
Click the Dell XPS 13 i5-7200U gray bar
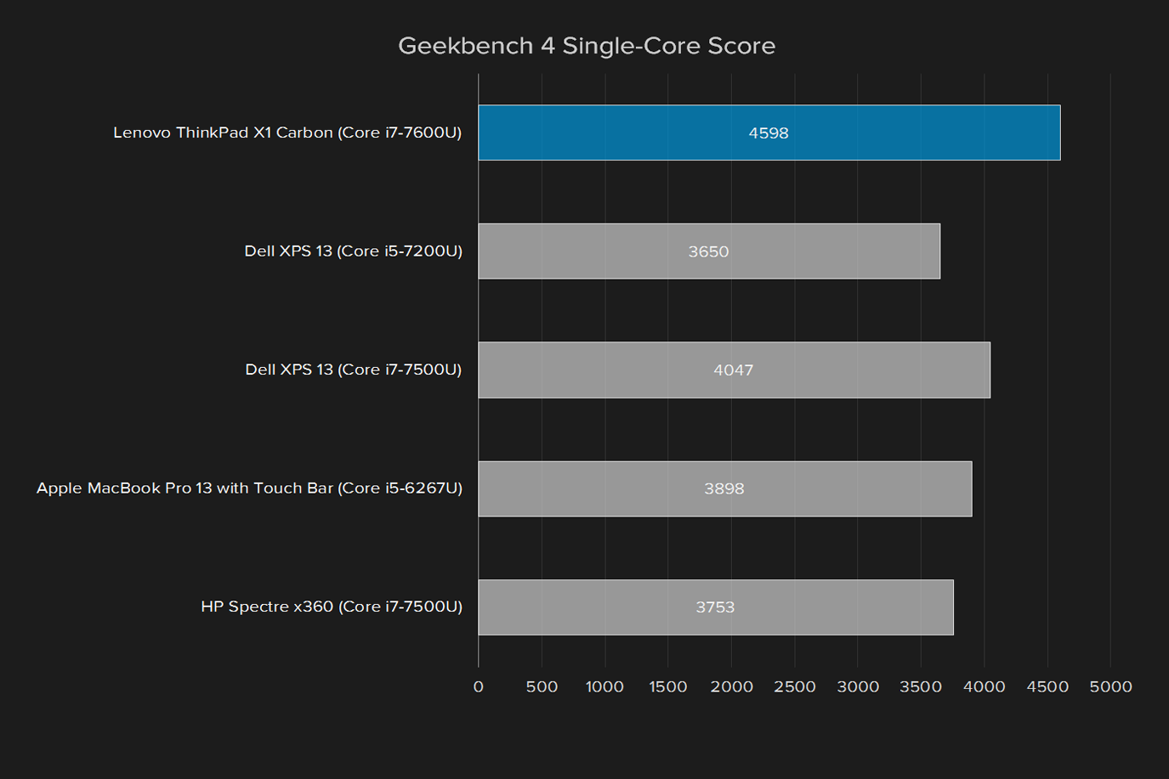pyautogui.click(x=709, y=251)
